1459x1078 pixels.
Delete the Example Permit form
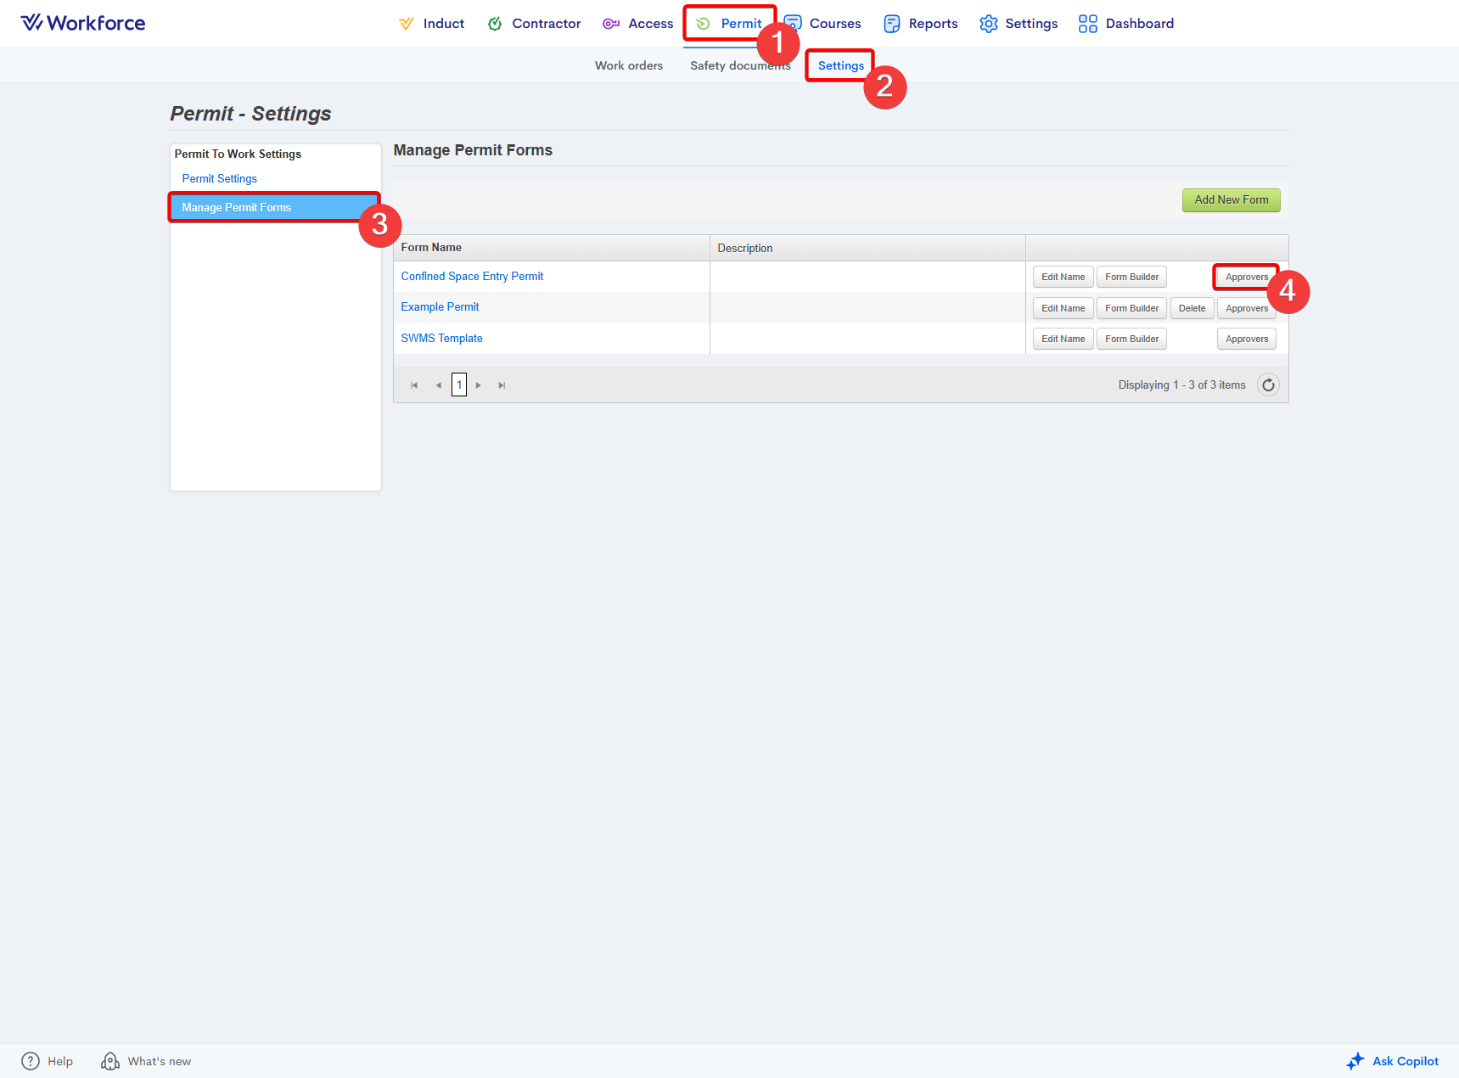coord(1192,308)
